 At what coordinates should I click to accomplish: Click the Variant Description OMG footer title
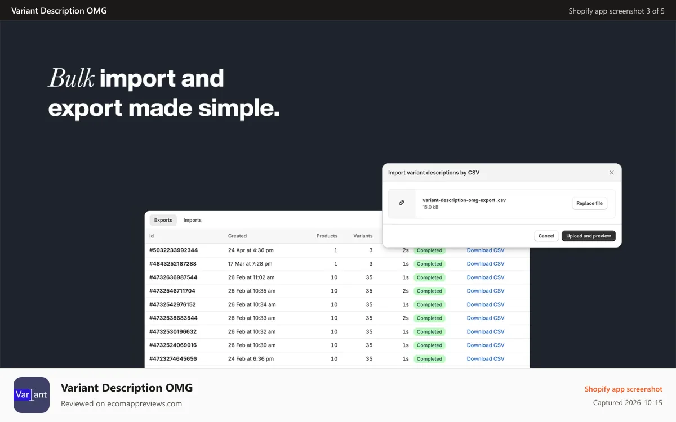127,388
